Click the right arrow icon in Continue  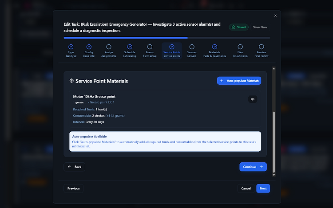tap(262, 167)
